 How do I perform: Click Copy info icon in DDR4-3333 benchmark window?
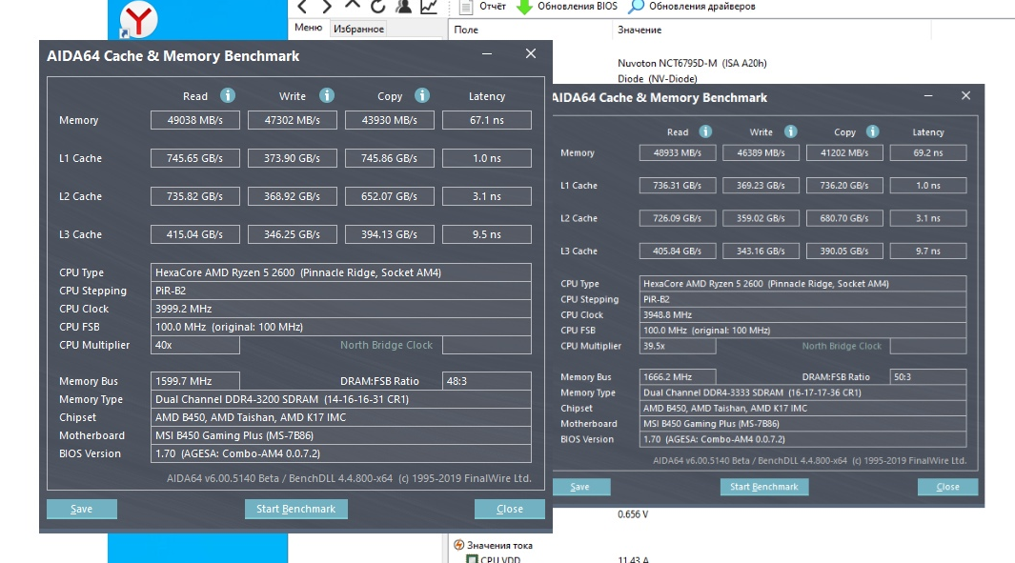873,131
